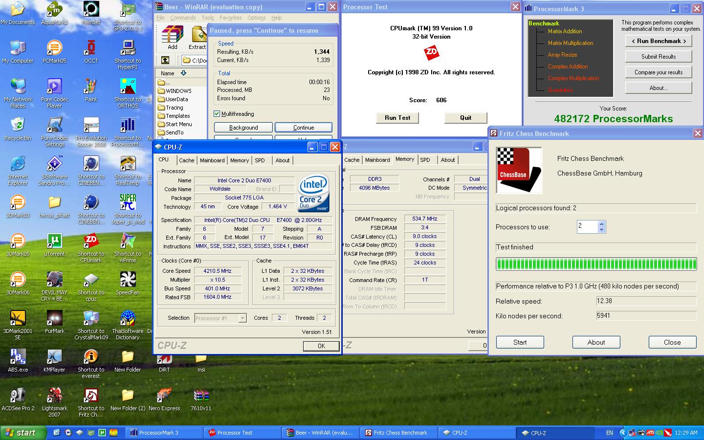The height and width of the screenshot is (440, 704).
Task: Open the AquaMark3 desktop icon
Action: point(54,13)
